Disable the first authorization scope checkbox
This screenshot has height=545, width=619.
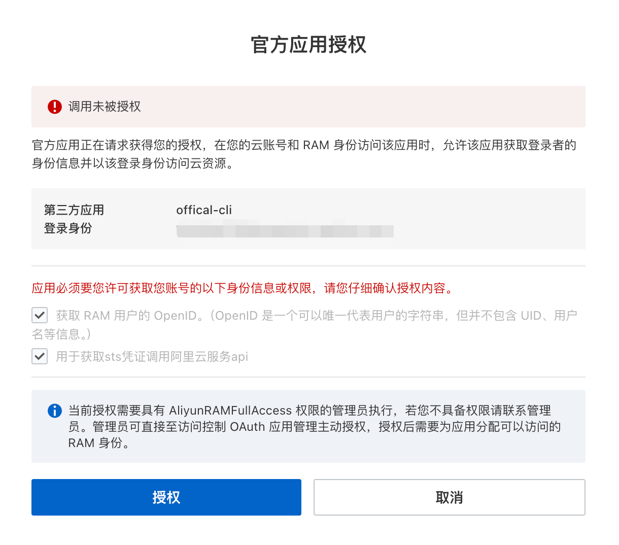pyautogui.click(x=40, y=315)
